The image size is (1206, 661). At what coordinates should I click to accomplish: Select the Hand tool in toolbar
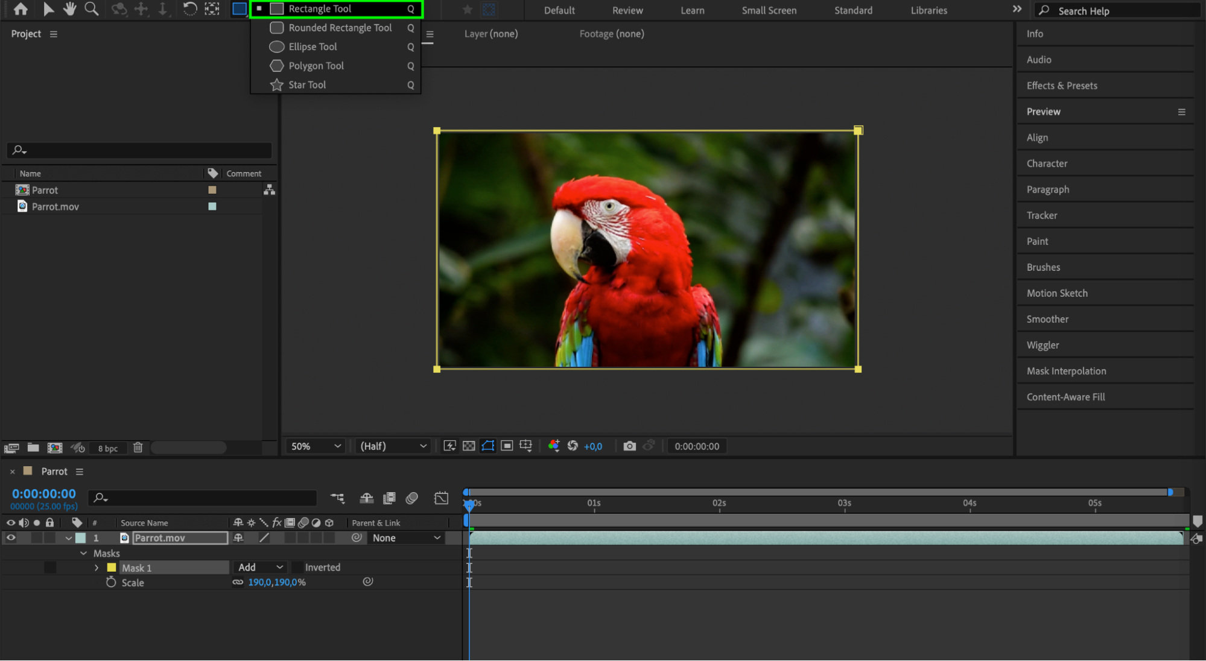point(70,9)
